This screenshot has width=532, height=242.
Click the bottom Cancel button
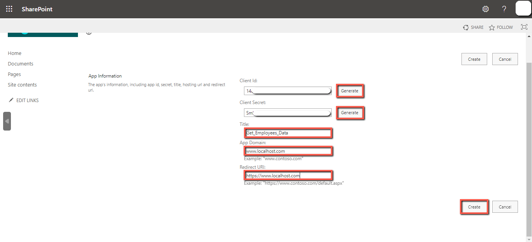click(505, 207)
